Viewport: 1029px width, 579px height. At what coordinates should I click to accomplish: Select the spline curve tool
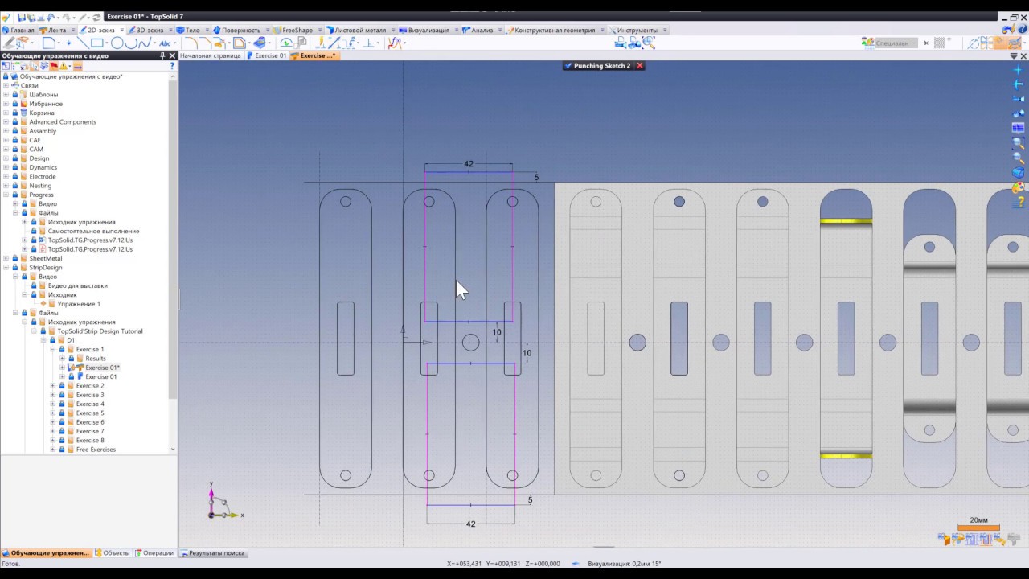(145, 43)
